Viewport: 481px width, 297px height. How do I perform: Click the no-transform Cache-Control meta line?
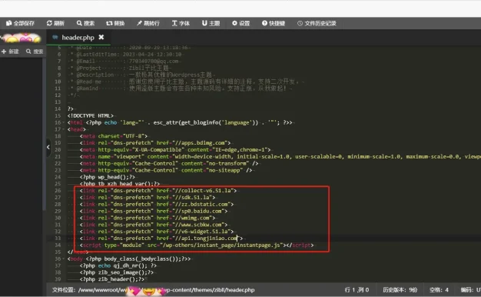pyautogui.click(x=169, y=163)
